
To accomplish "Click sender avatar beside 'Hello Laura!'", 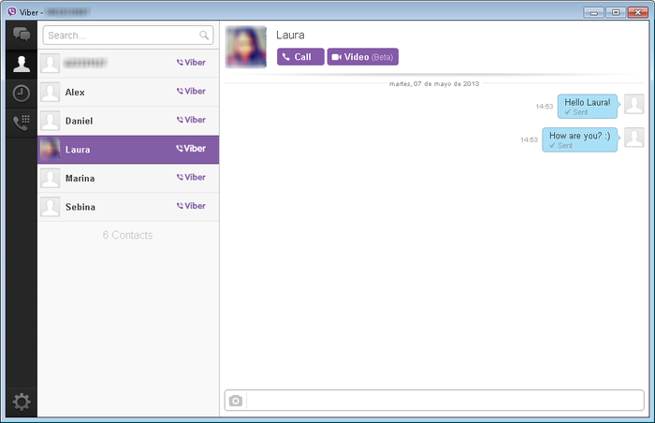I will pos(634,104).
